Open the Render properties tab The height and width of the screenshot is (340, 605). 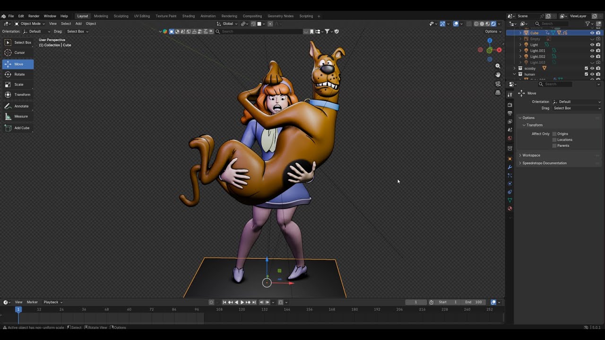(x=510, y=105)
